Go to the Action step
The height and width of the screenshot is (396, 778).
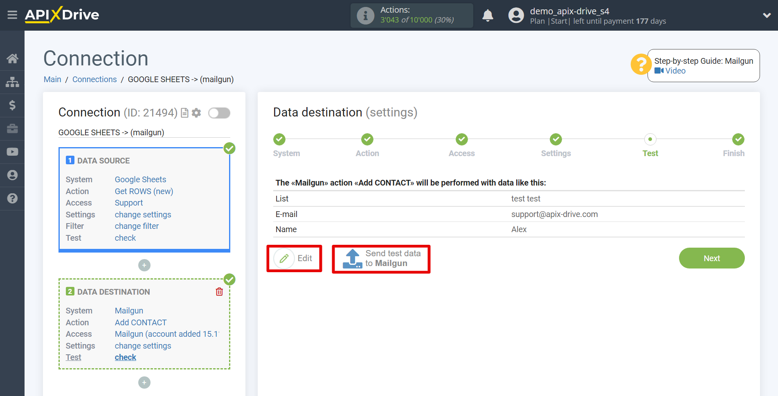coord(367,139)
